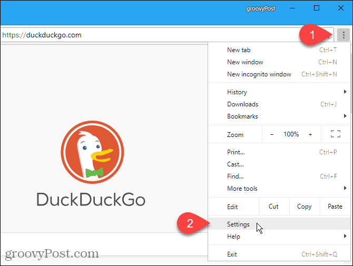
Task: Click the DuckDuckGo duck logo
Action: pos(92,152)
